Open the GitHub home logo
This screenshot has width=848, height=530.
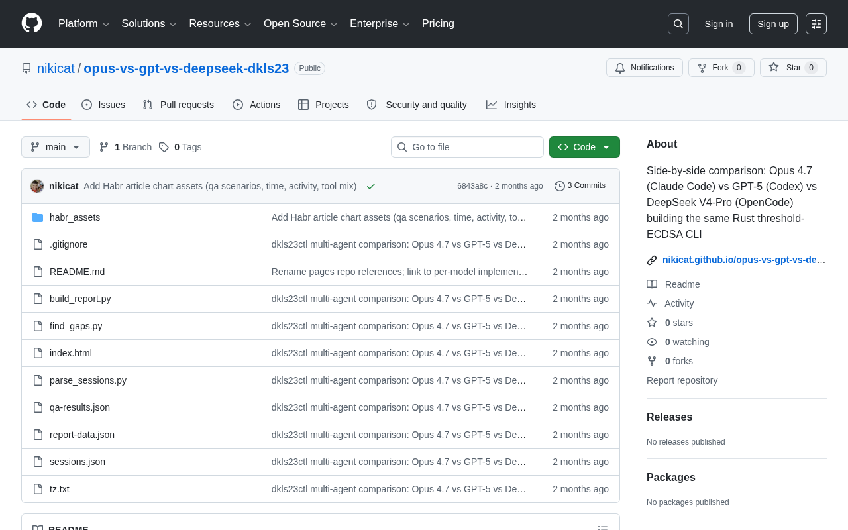pyautogui.click(x=32, y=23)
